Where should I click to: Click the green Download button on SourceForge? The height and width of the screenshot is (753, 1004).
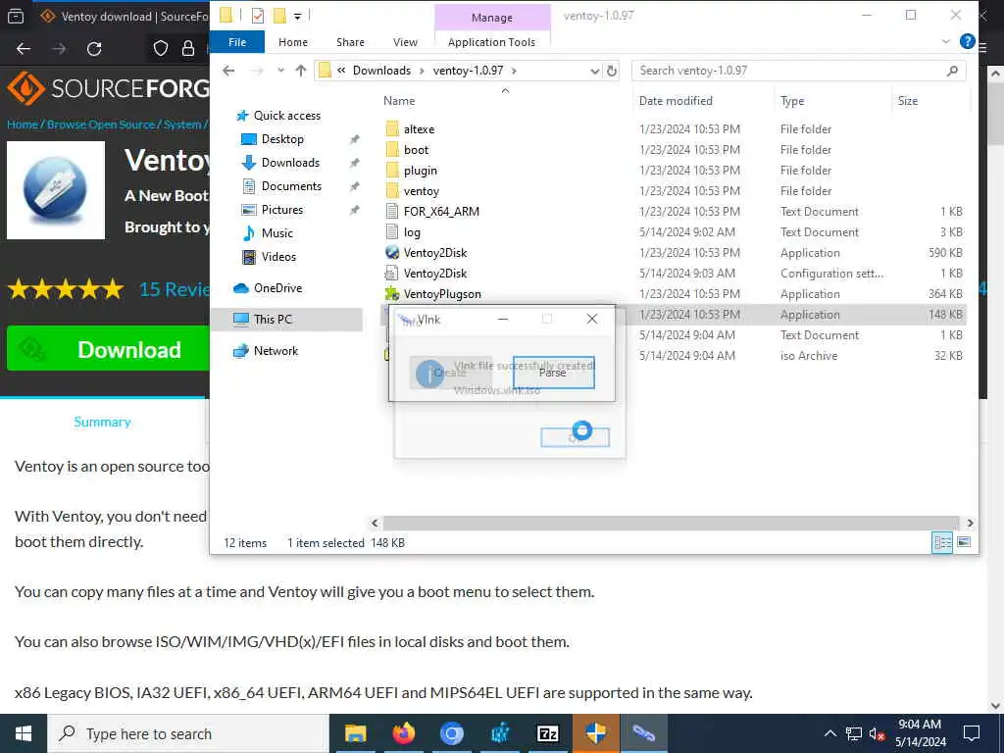pos(108,349)
